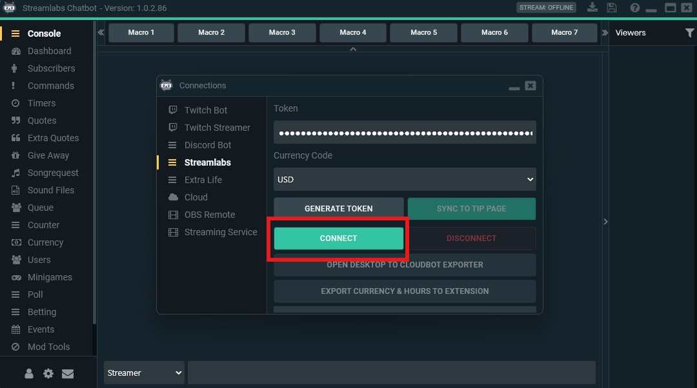697x388 pixels.
Task: Click the Betting list icon
Action: click(15, 312)
